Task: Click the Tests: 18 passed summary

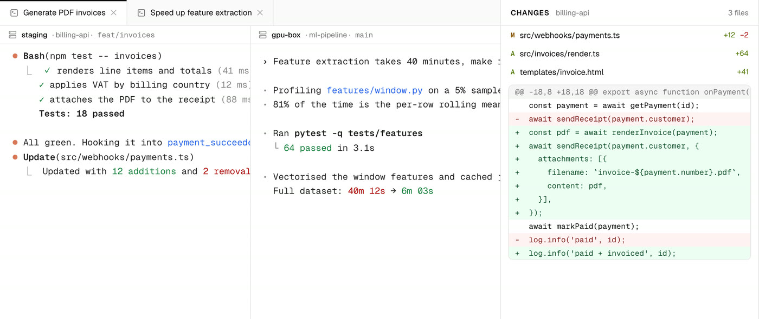Action: click(x=82, y=114)
